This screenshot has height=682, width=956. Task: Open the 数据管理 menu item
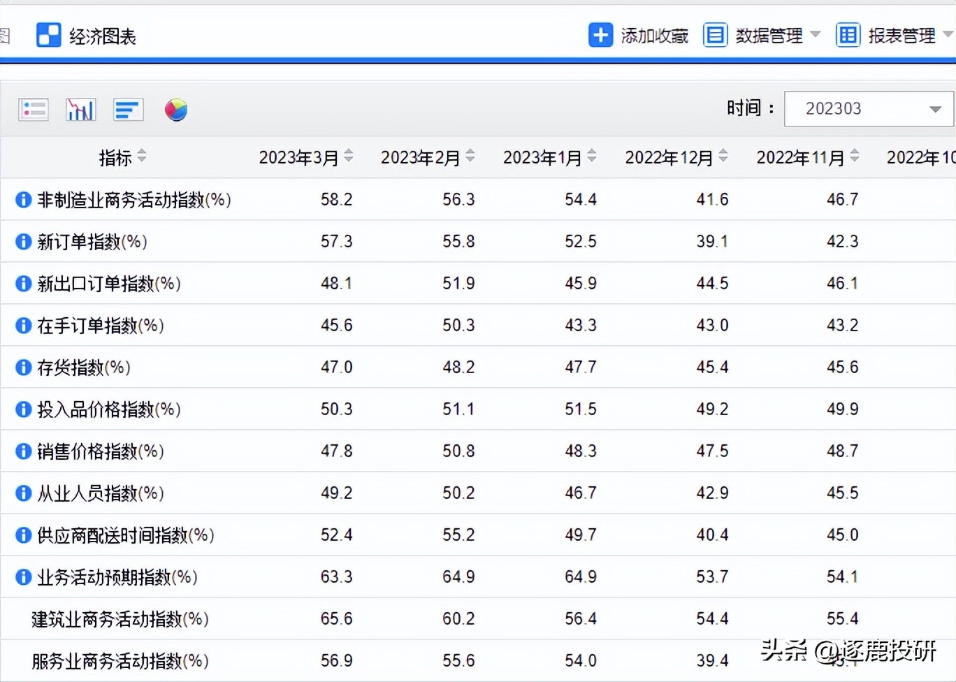(x=769, y=36)
